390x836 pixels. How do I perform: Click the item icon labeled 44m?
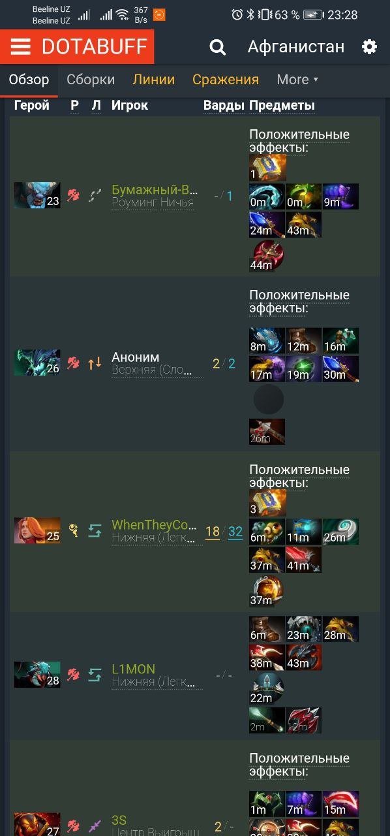click(267, 255)
